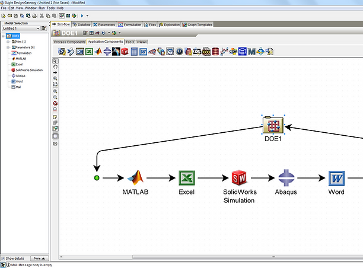
Task: Click the Save icon in main toolbar
Action: coord(16,16)
